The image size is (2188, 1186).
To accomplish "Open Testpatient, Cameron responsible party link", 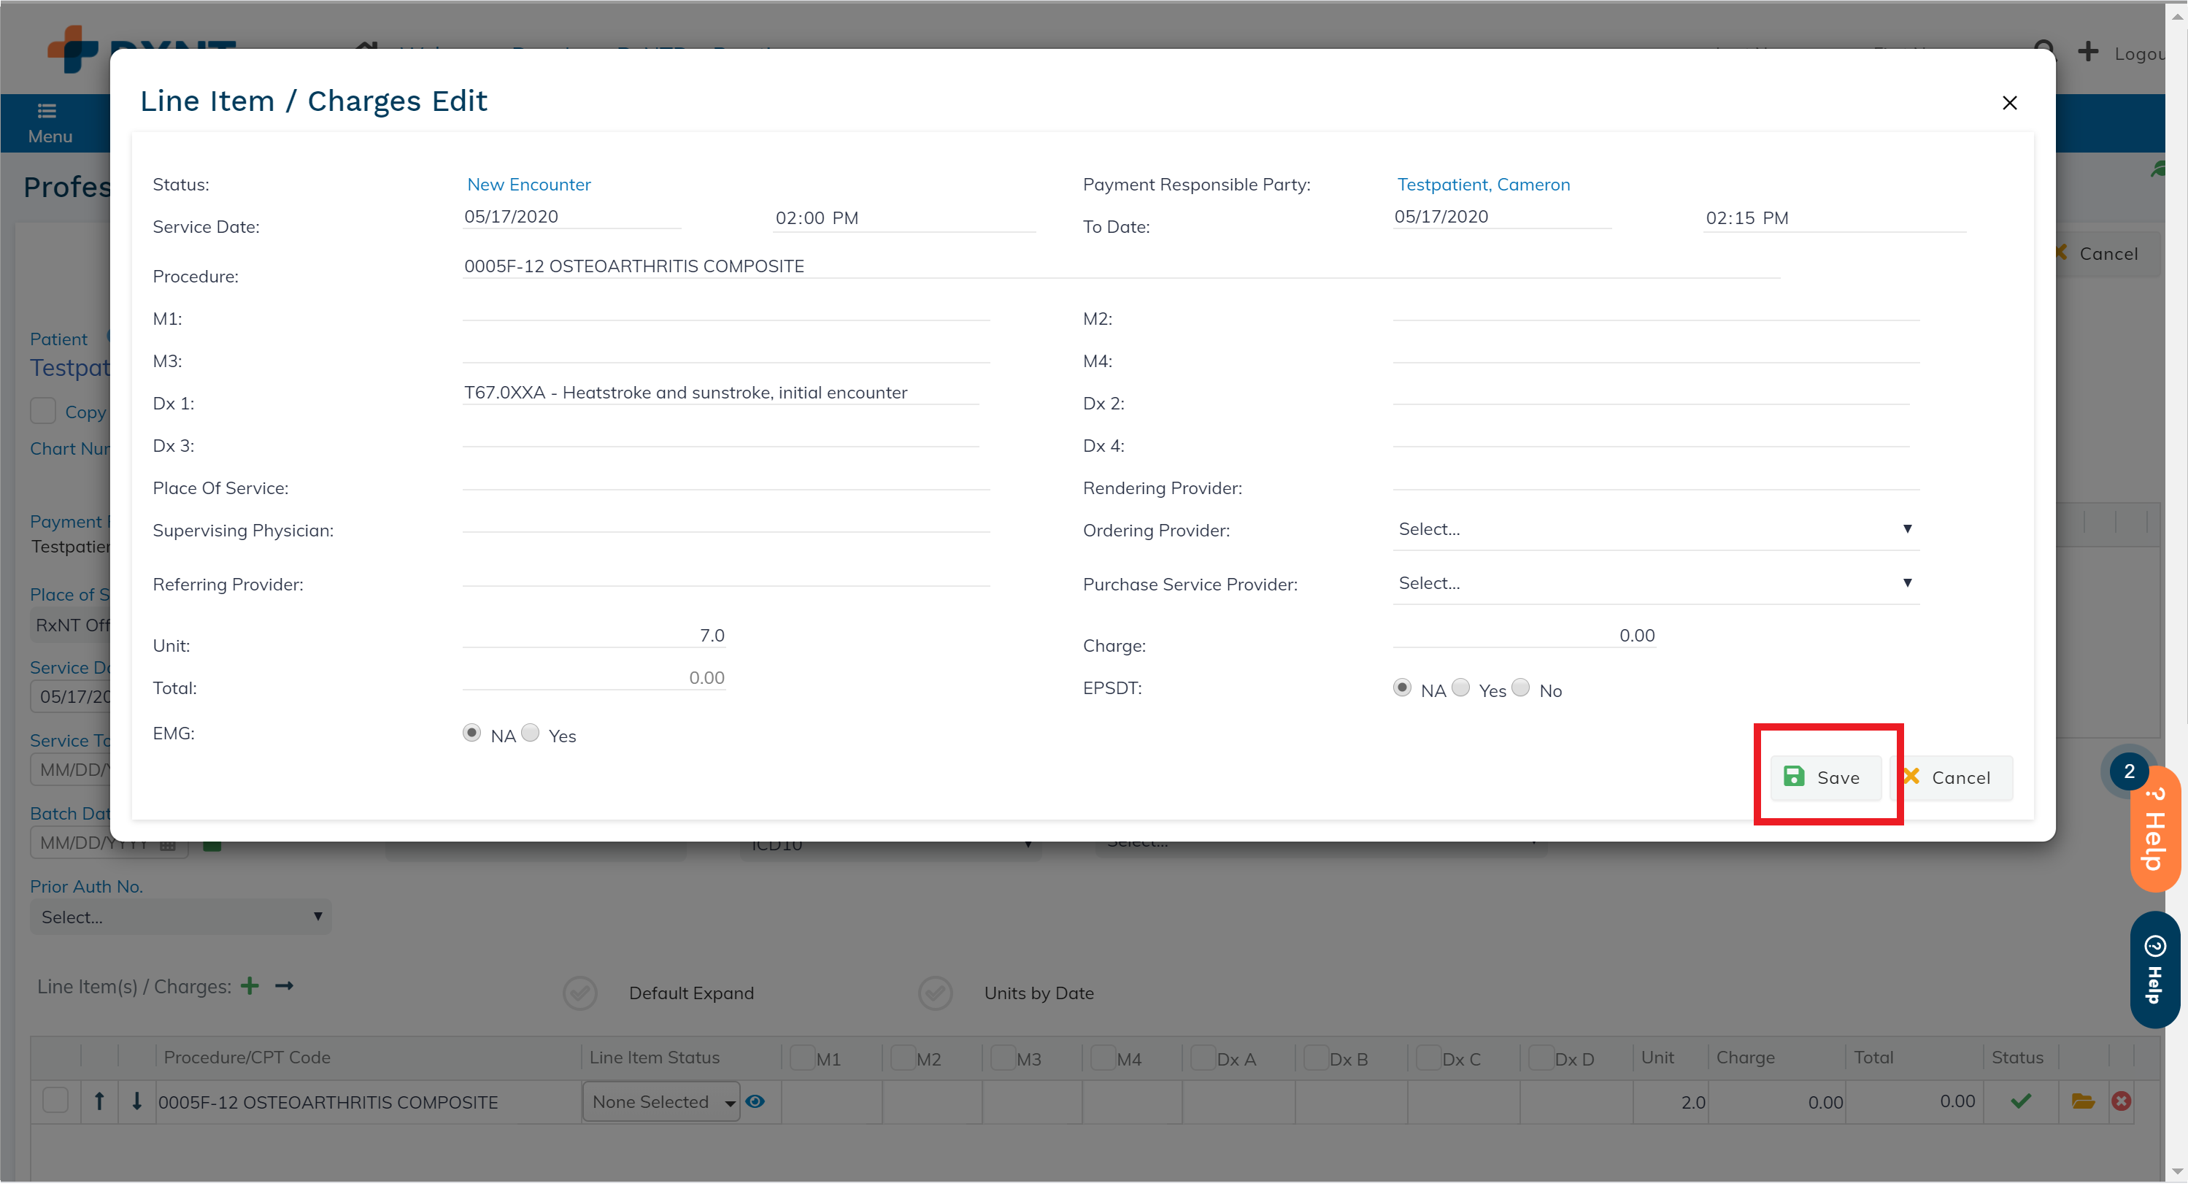I will click(1483, 185).
